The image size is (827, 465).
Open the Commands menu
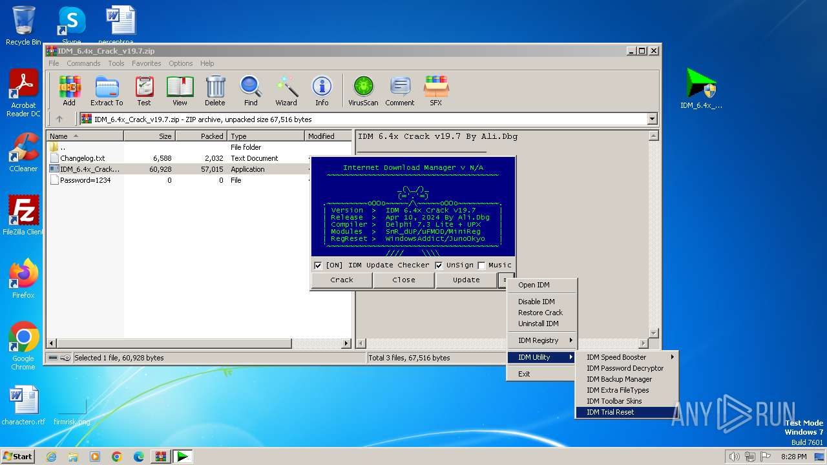click(83, 63)
